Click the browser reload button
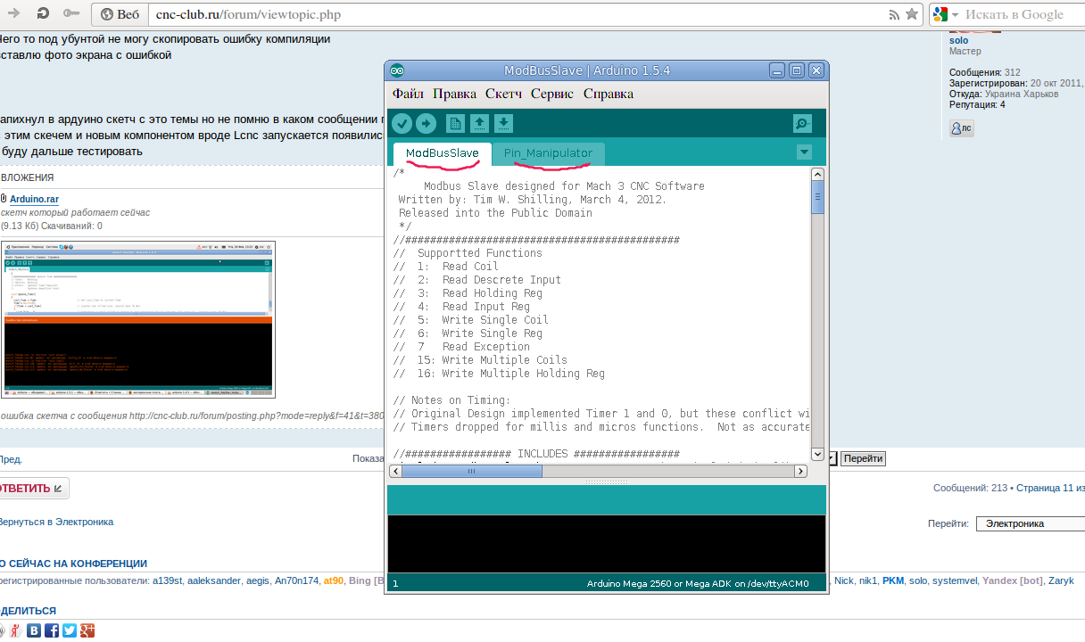The height and width of the screenshot is (642, 1085). tap(42, 13)
